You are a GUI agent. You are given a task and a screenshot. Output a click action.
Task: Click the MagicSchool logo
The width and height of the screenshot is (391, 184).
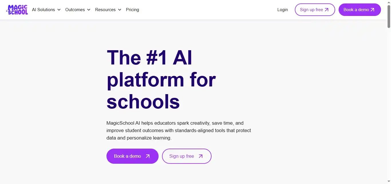(x=17, y=10)
